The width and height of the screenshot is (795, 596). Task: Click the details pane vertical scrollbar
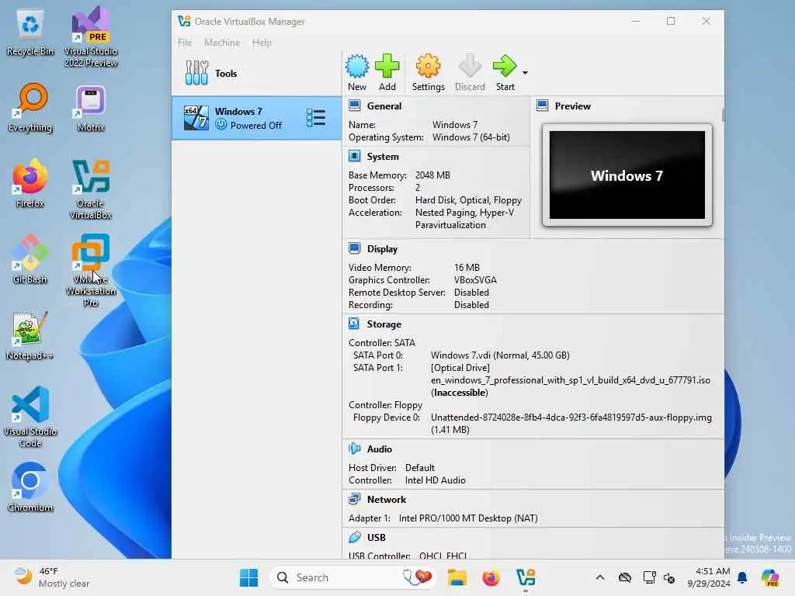click(723, 115)
